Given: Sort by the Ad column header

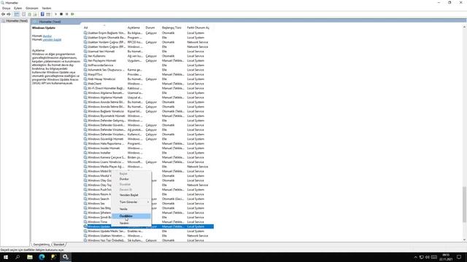Looking at the screenshot, I should tap(104, 28).
